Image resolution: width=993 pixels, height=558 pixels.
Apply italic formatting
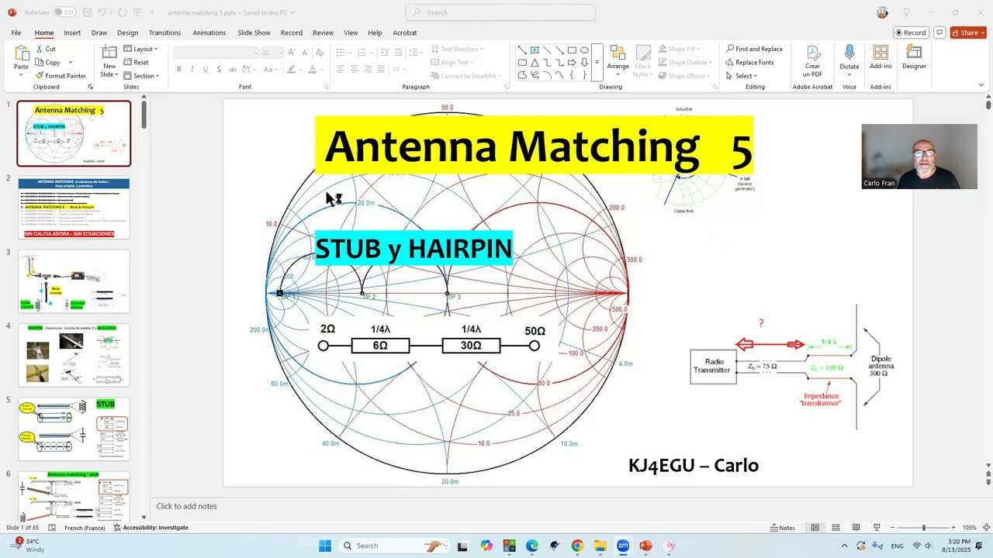(x=192, y=69)
